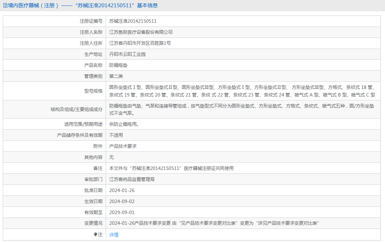Viewport: 385px width, 242px height.
Task: Click the 注册证编号 label
Action: [91, 21]
